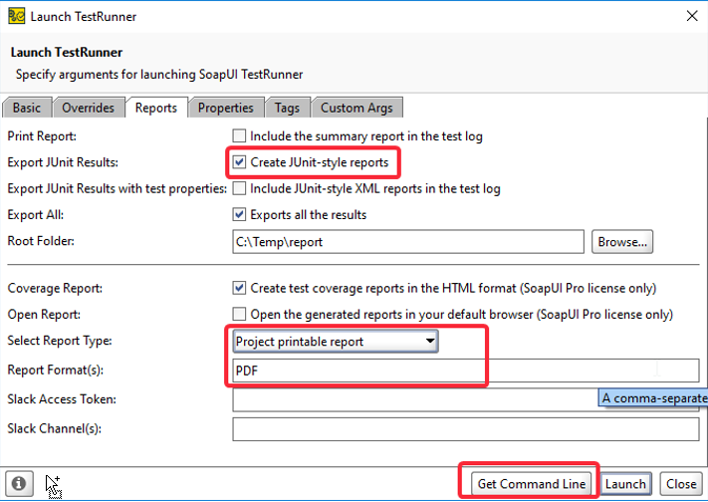Screen dimensions: 708x502
Task: Open the Custom Args tab
Action: click(x=356, y=108)
